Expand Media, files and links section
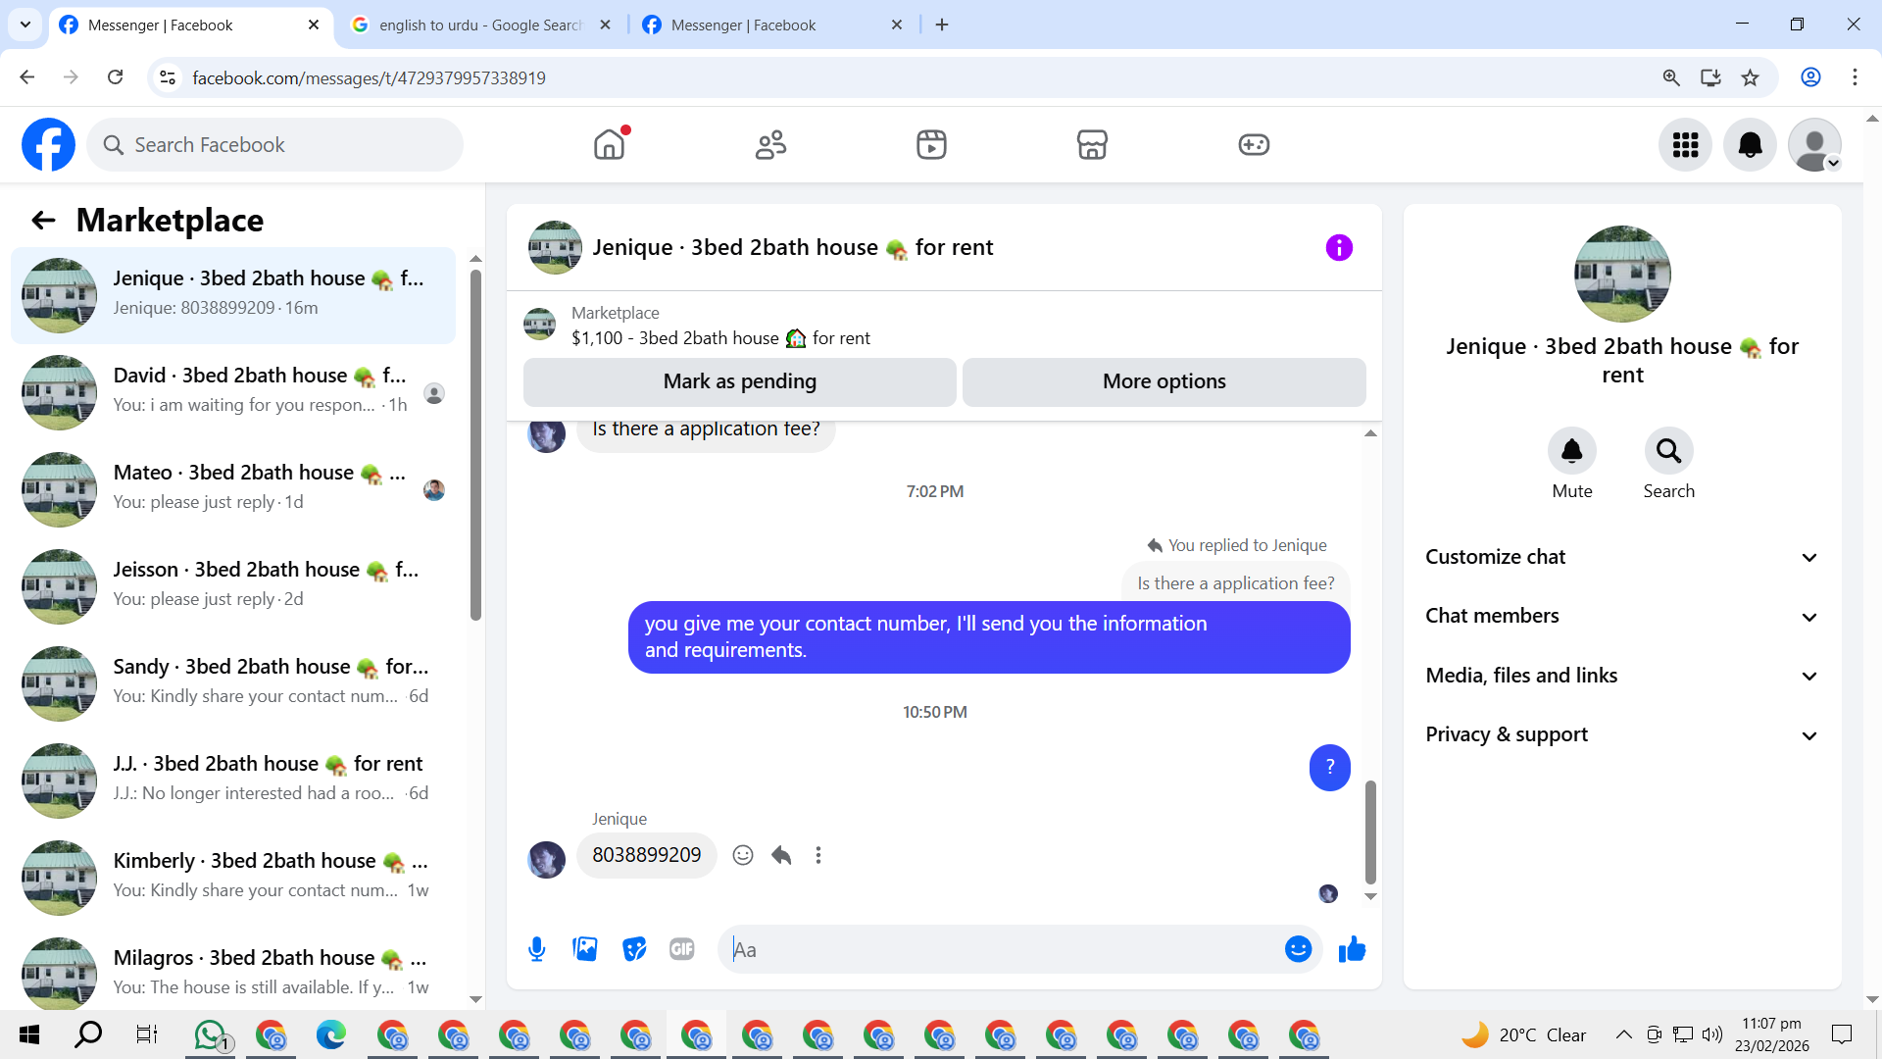 click(1621, 676)
